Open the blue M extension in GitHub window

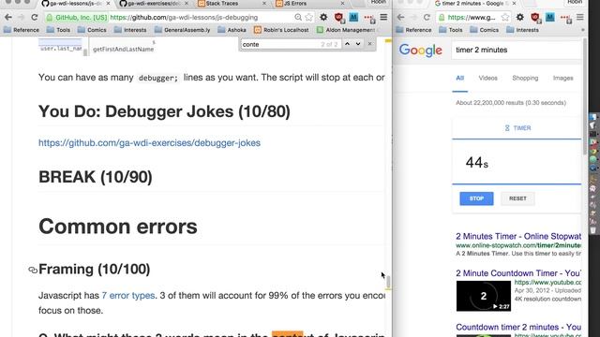353,17
